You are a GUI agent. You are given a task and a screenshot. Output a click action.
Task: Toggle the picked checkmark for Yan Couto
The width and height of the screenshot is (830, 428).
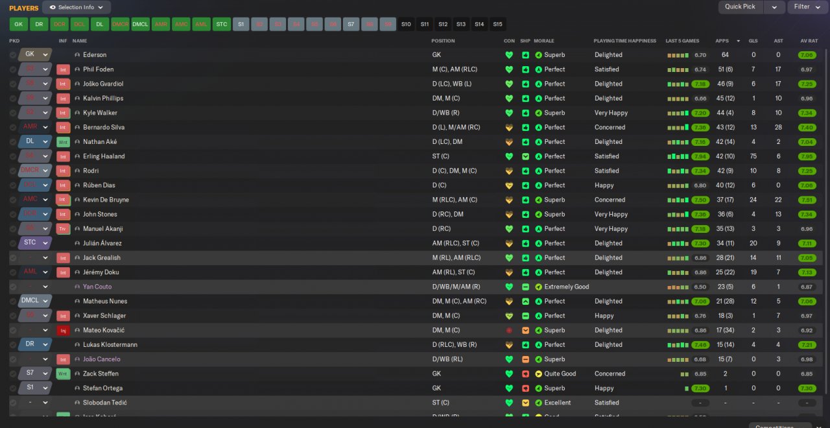pos(13,287)
